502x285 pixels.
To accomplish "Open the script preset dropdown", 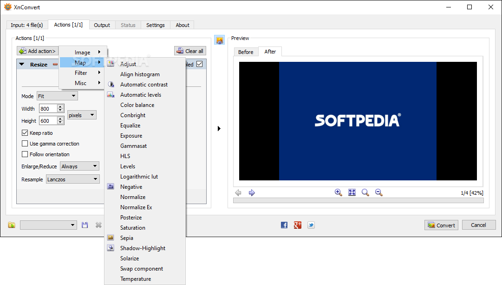I will coord(48,225).
